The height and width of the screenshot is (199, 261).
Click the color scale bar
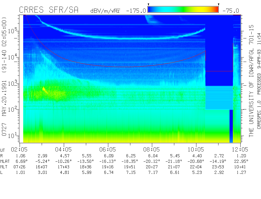pyautogui.click(x=183, y=9)
